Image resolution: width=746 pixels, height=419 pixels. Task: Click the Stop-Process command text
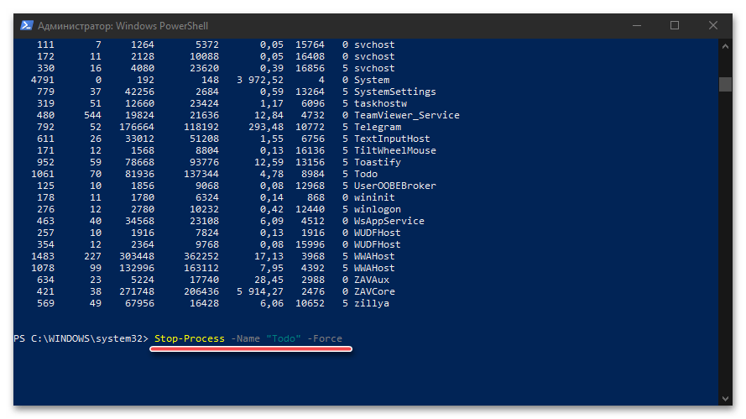click(189, 338)
